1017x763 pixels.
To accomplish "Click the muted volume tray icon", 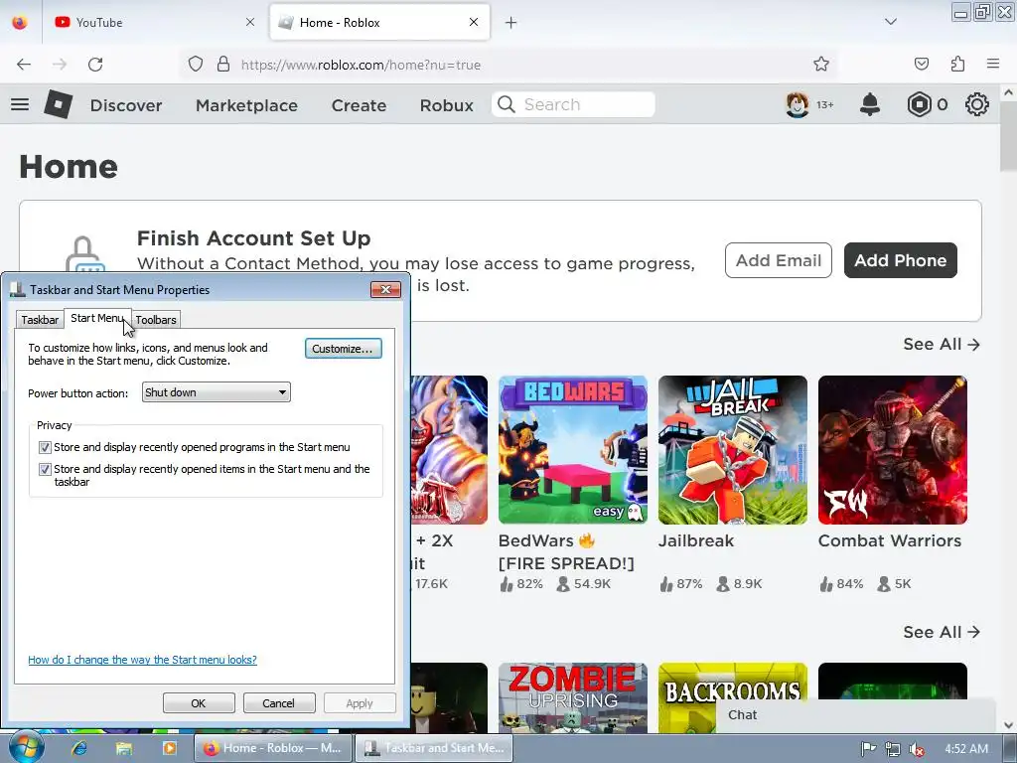I will click(917, 749).
